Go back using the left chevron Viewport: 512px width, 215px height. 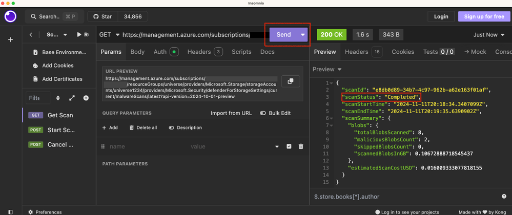(31, 35)
